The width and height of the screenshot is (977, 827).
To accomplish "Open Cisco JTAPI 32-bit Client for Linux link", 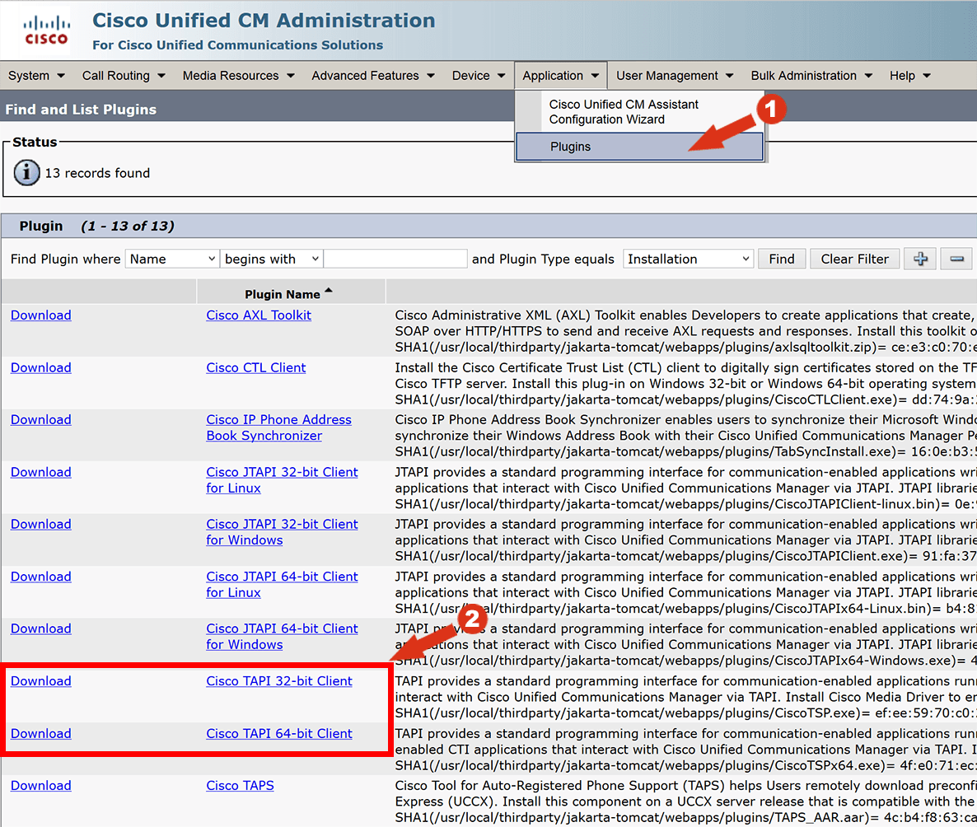I will pyautogui.click(x=282, y=480).
